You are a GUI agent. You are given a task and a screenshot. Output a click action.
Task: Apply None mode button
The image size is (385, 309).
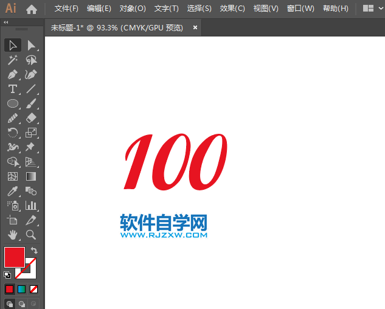pyautogui.click(x=33, y=290)
